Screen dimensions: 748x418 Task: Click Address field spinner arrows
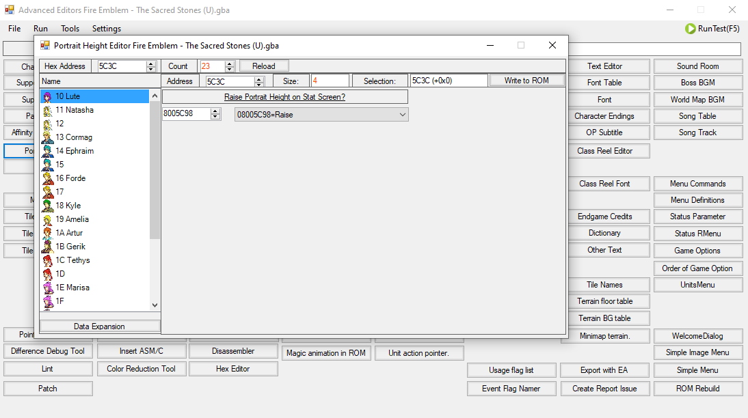tap(259, 81)
